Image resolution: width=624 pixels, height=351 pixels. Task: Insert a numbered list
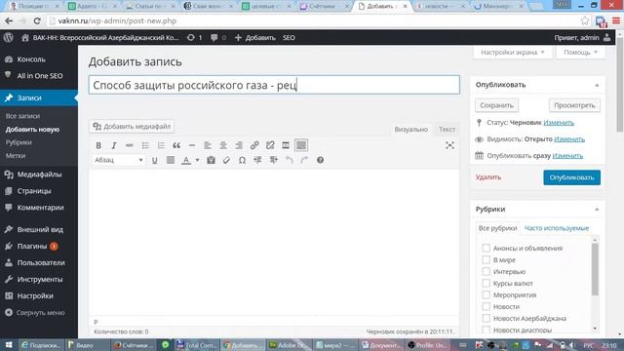click(161, 145)
